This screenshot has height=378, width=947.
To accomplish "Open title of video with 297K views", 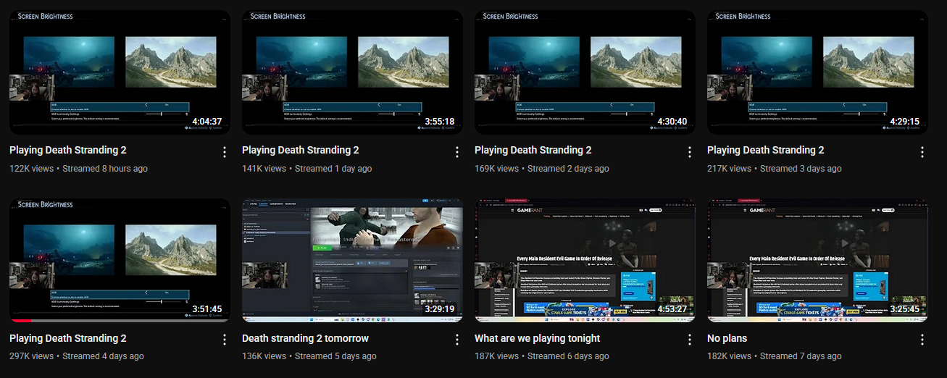I will (68, 338).
